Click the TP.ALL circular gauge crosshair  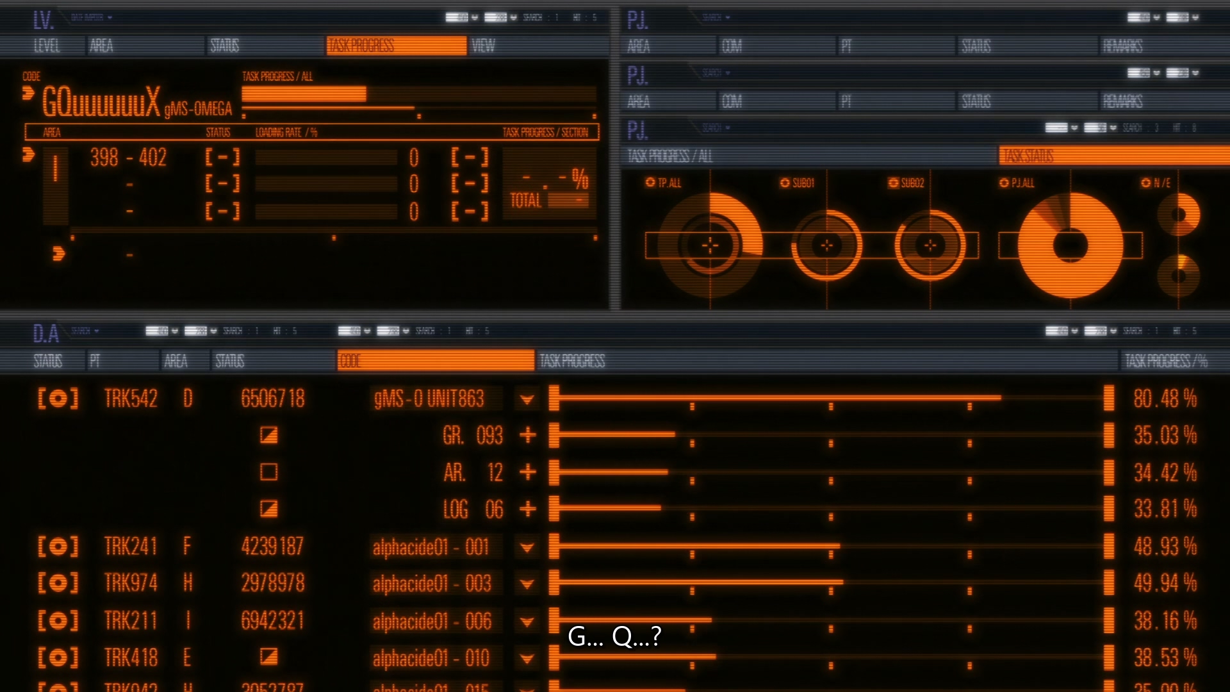[710, 245]
